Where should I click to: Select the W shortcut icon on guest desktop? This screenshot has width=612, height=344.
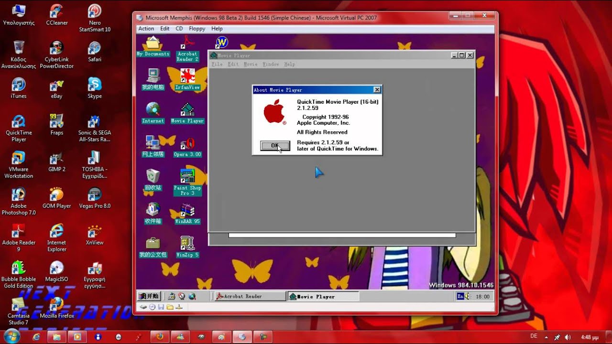[x=221, y=43]
